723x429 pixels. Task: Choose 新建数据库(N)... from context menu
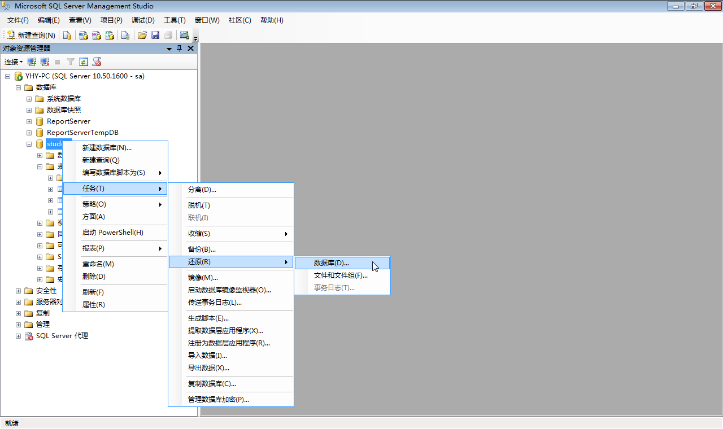(x=115, y=148)
